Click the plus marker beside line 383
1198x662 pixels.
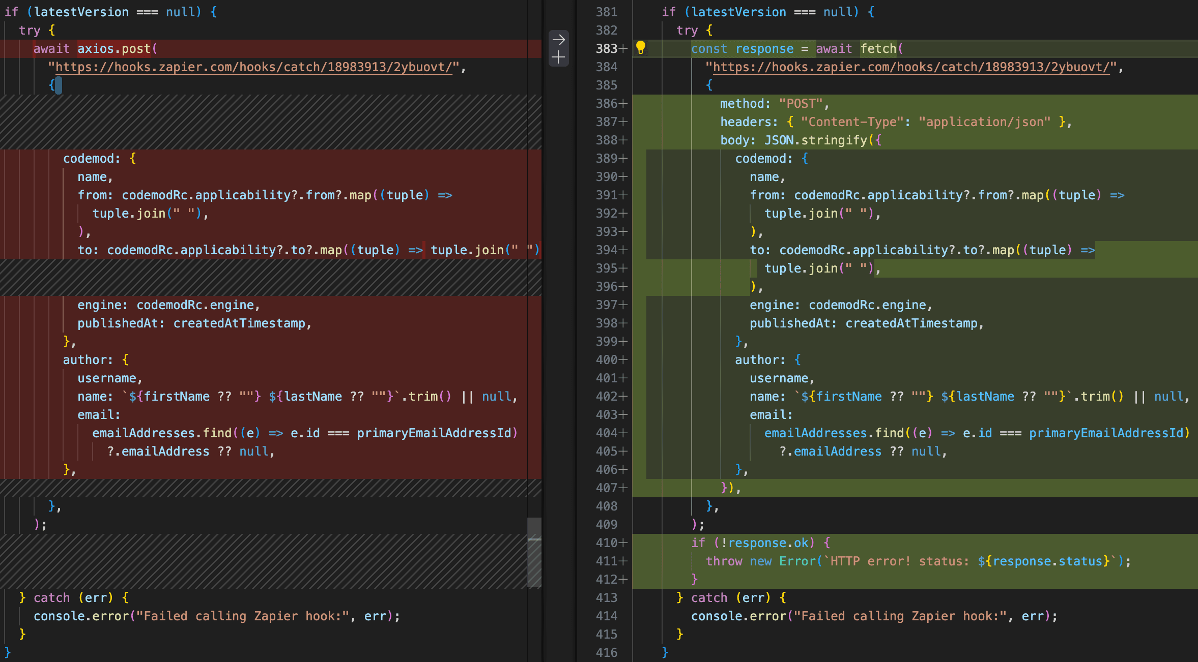pyautogui.click(x=623, y=49)
